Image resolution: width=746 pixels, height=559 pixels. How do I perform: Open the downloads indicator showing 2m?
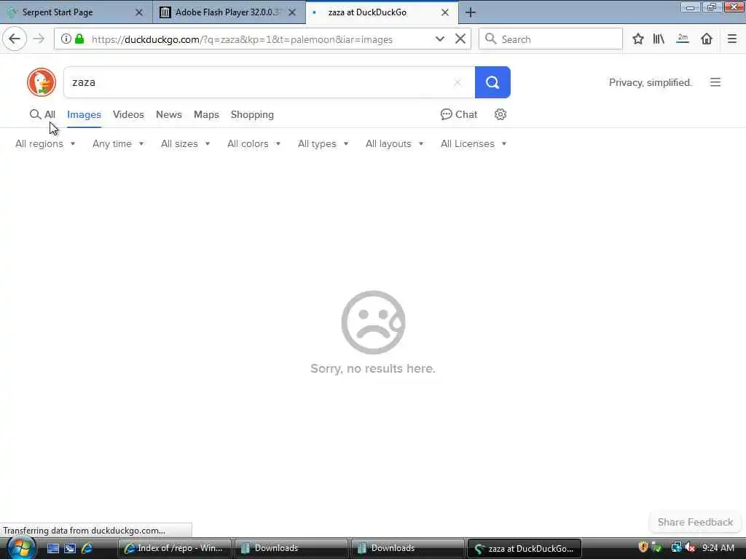683,39
